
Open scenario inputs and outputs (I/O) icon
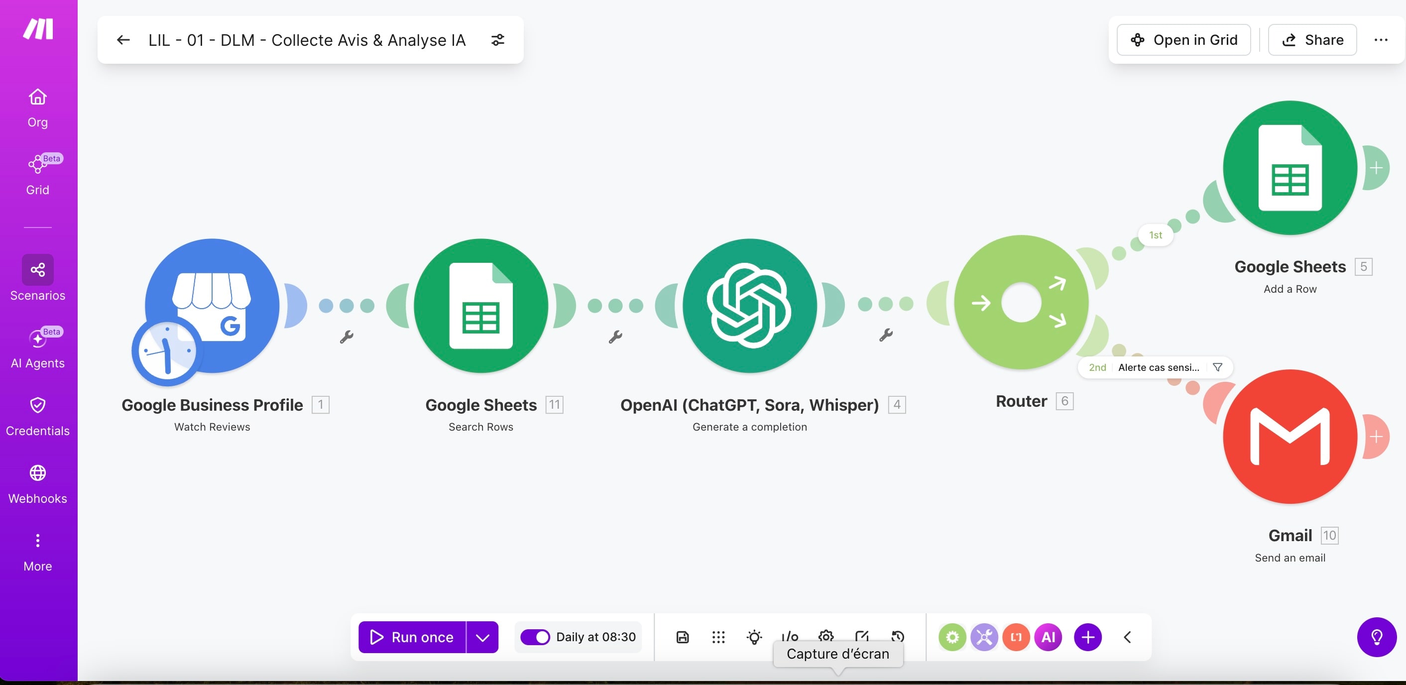coord(790,637)
